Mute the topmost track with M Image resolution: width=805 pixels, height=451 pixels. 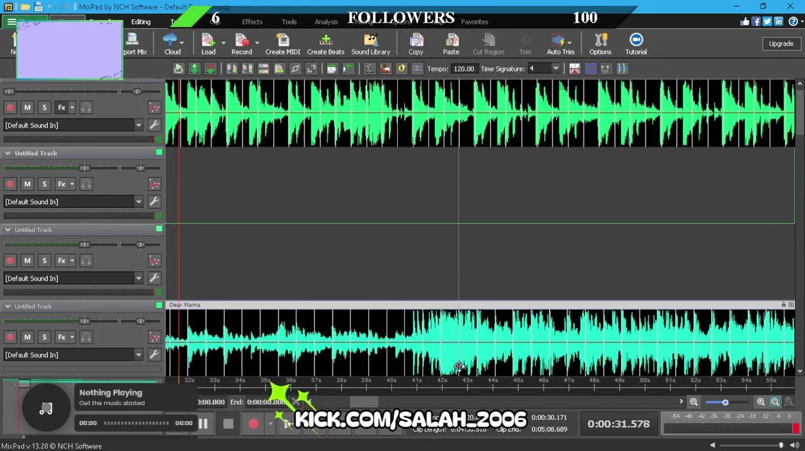(x=27, y=108)
